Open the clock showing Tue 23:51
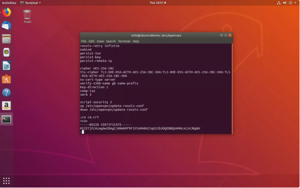 (158, 3)
